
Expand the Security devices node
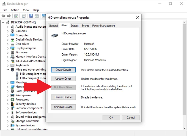click(8, 104)
